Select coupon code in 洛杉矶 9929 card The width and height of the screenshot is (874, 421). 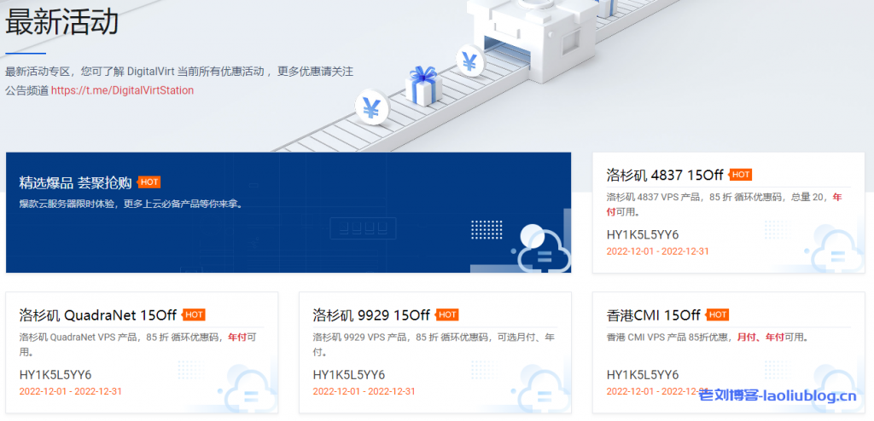tap(349, 374)
